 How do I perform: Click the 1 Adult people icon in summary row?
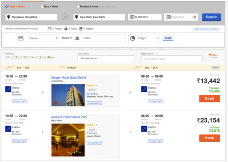66,29
